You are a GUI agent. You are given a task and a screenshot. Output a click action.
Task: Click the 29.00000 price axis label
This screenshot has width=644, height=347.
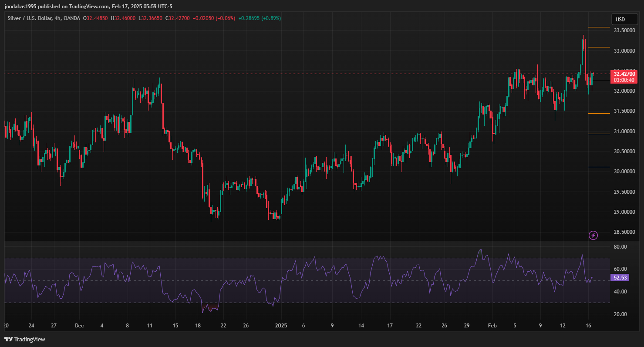coord(624,212)
